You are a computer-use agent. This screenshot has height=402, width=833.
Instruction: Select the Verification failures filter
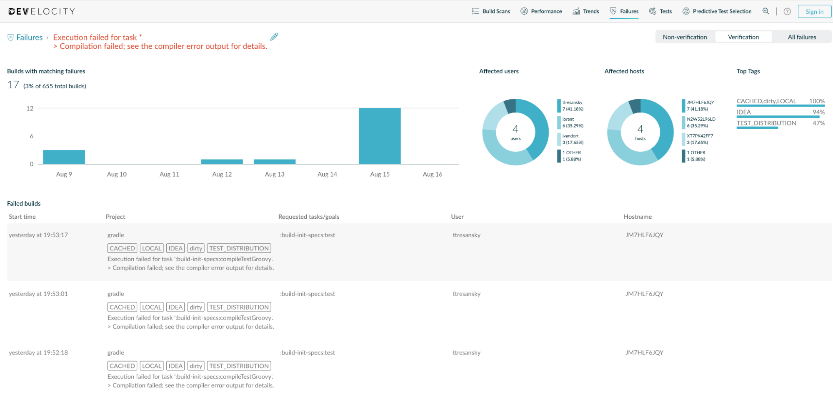[743, 37]
